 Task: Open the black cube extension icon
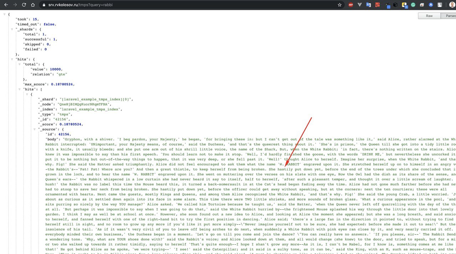[396, 5]
